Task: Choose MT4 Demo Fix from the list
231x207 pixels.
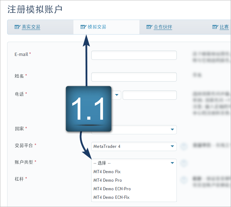Action: click(x=107, y=172)
